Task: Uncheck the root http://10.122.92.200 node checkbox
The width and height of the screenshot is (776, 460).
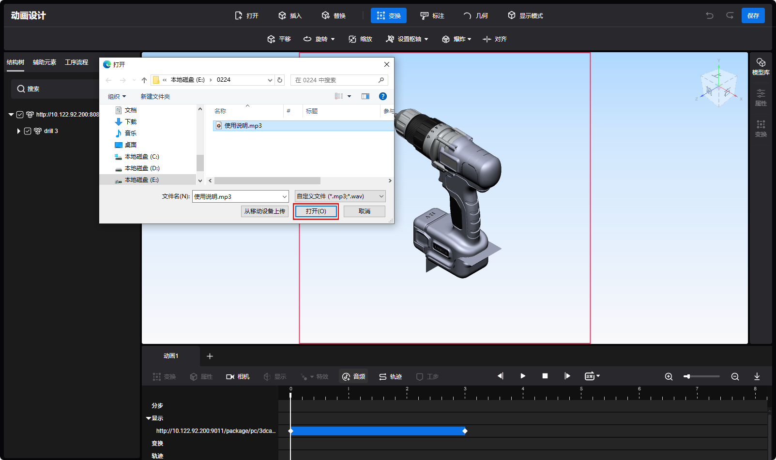Action: [20, 115]
